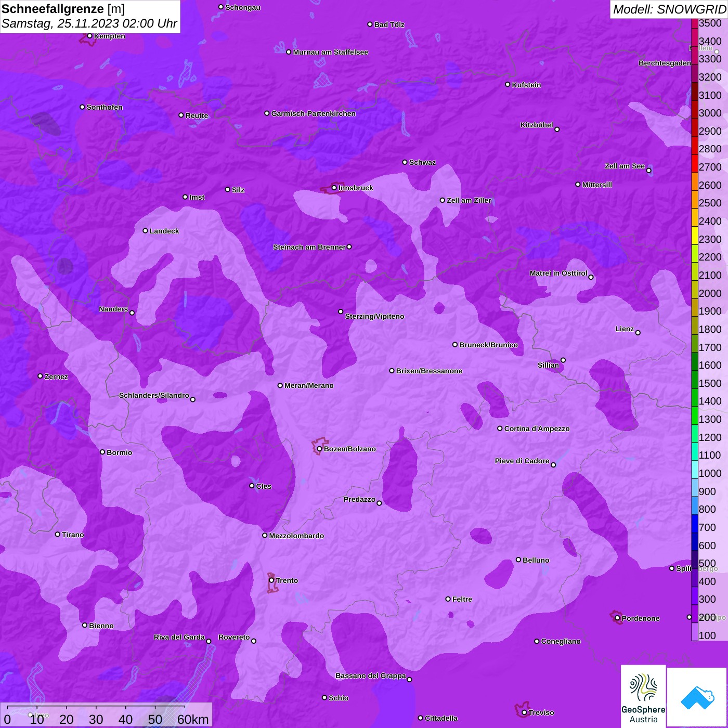The height and width of the screenshot is (728, 728).
Task: Click the 3500 legend value
Action: point(710,23)
